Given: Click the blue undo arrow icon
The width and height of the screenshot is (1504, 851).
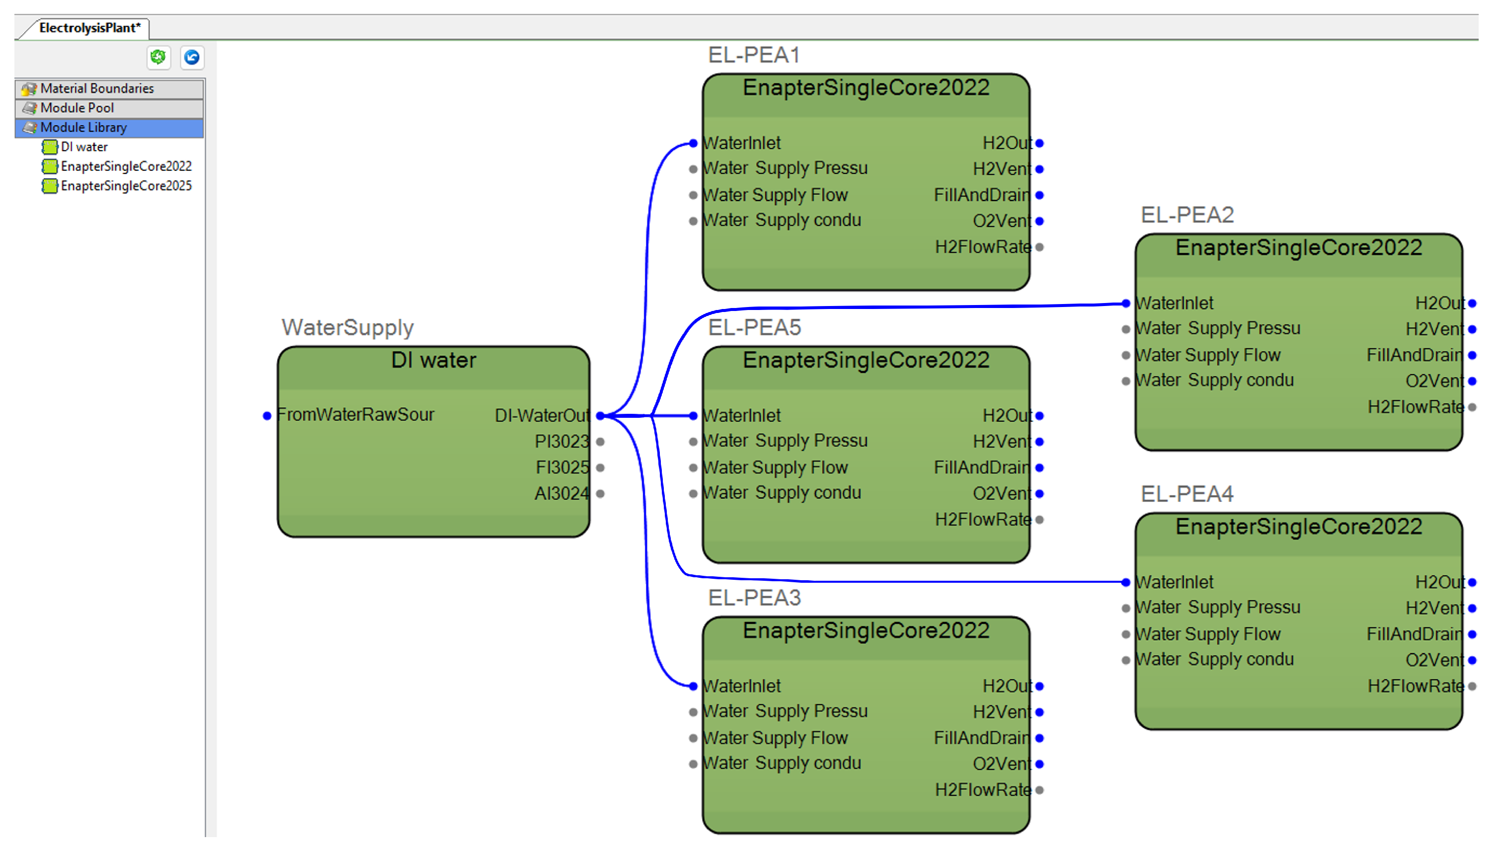Looking at the screenshot, I should 192,57.
